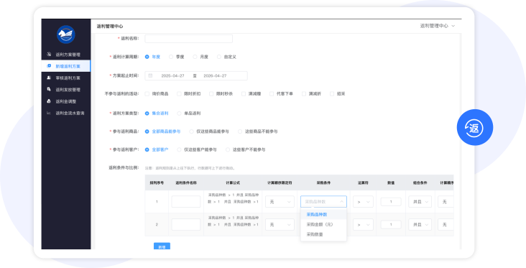Click row 1 返利条件名称 input
This screenshot has width=526, height=268.
click(186, 202)
